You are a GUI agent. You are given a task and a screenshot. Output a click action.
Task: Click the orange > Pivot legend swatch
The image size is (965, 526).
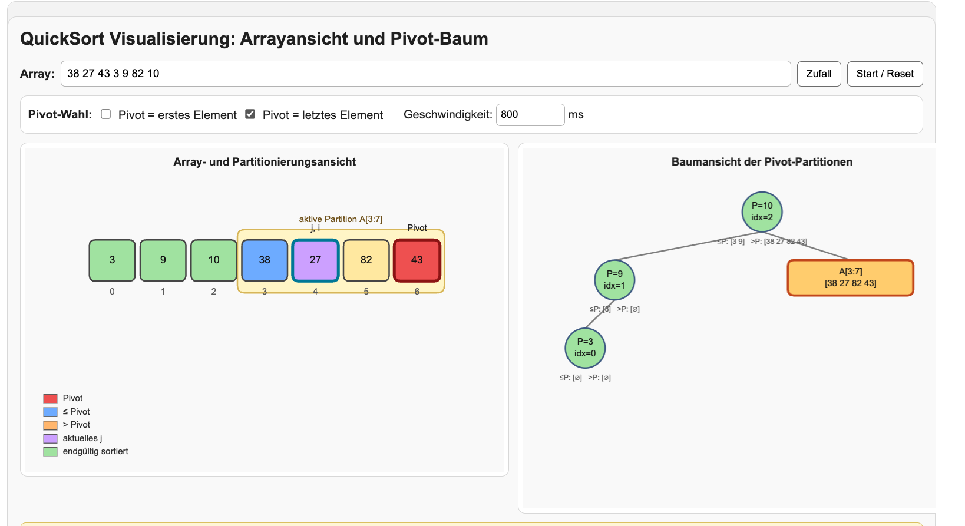point(50,425)
